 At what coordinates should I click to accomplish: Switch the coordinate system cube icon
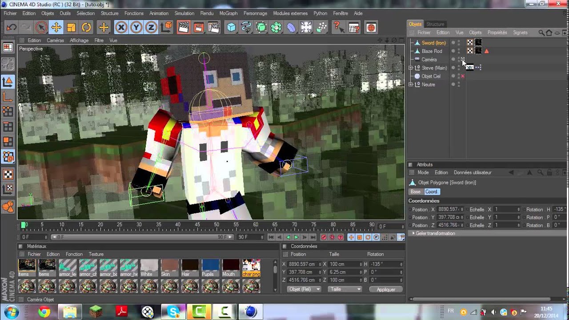coord(166,28)
